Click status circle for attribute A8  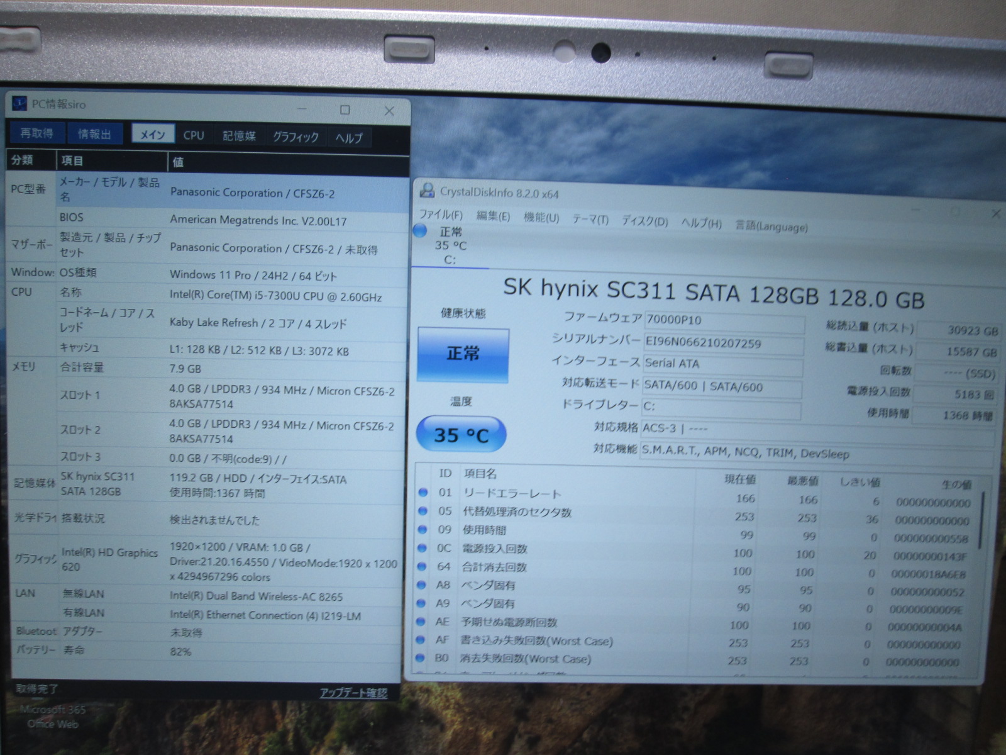(423, 585)
